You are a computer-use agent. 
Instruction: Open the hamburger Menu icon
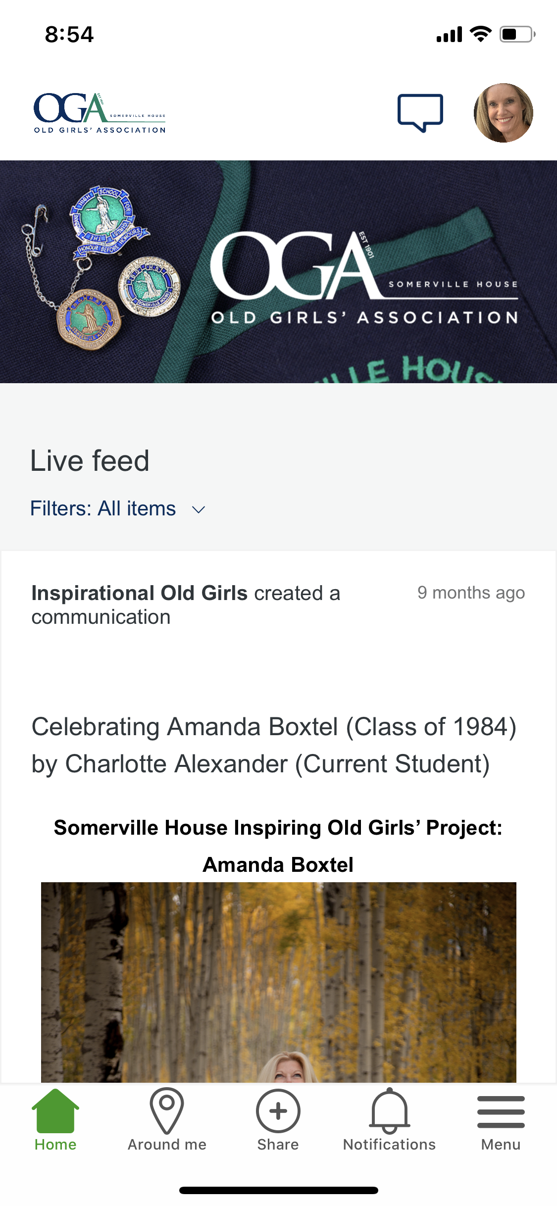coord(501,1111)
